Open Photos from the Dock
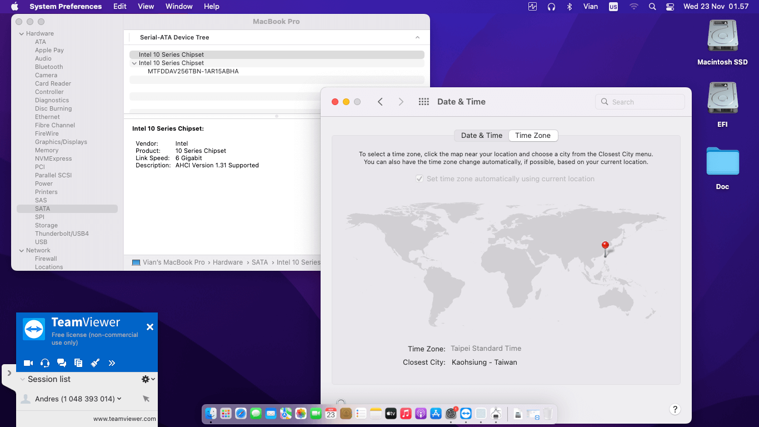The image size is (759, 427). [x=301, y=413]
